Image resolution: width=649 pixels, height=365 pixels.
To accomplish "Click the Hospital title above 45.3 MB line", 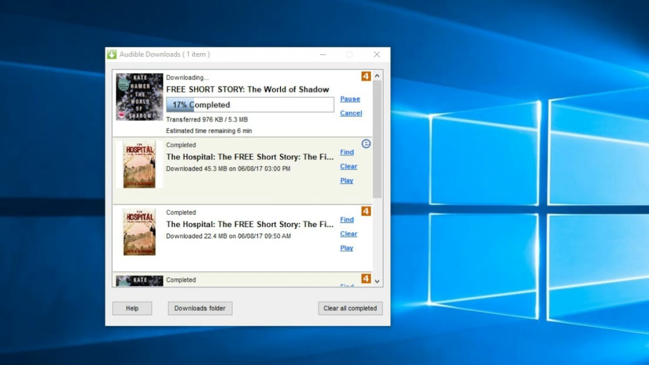I will tap(250, 157).
